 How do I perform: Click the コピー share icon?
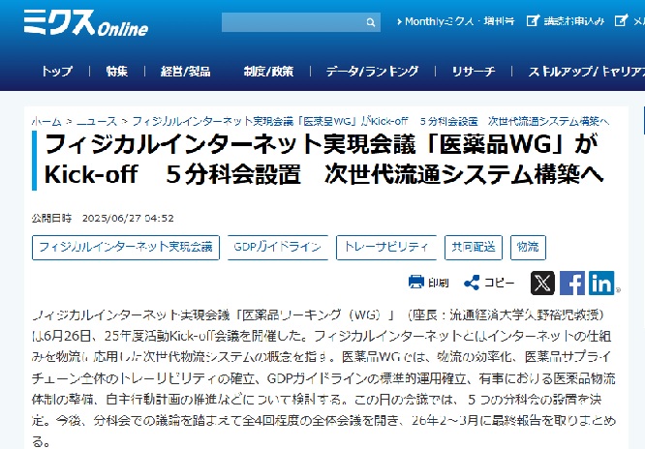pyautogui.click(x=472, y=283)
